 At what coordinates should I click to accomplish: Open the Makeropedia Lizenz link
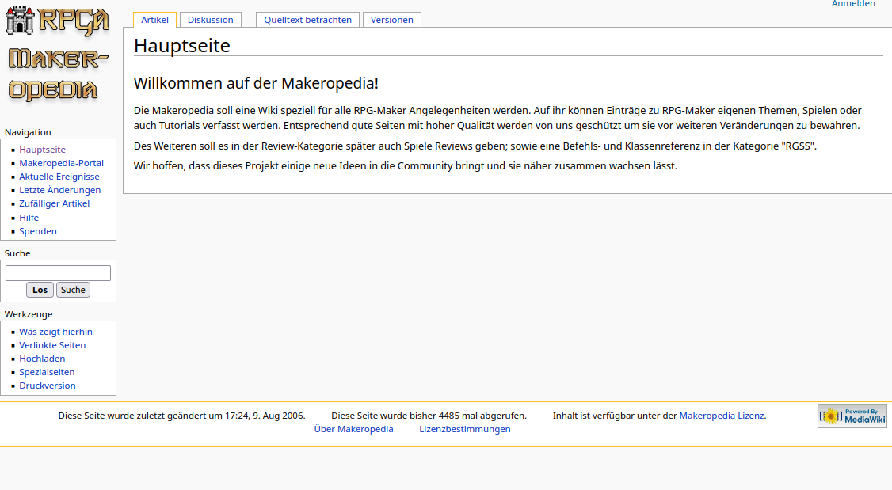[722, 416]
